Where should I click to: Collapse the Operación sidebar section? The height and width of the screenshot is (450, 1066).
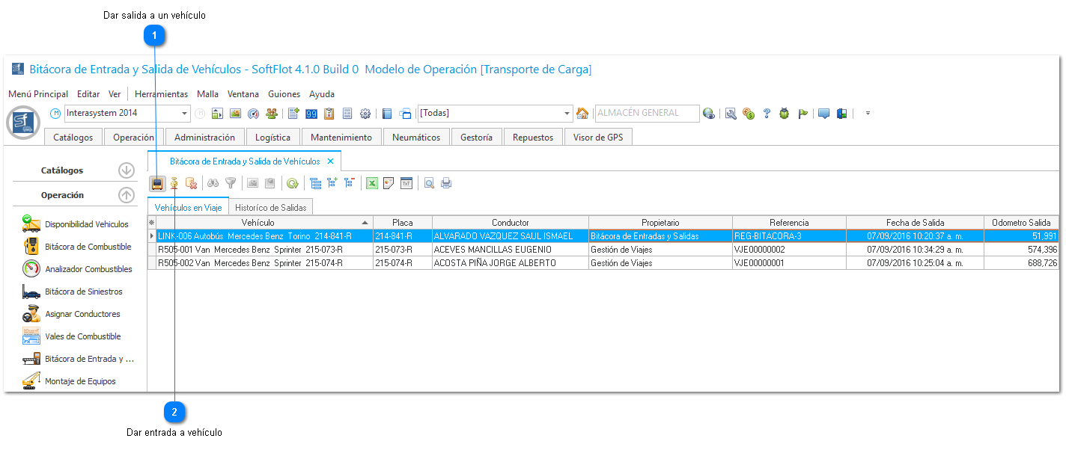[x=127, y=195]
